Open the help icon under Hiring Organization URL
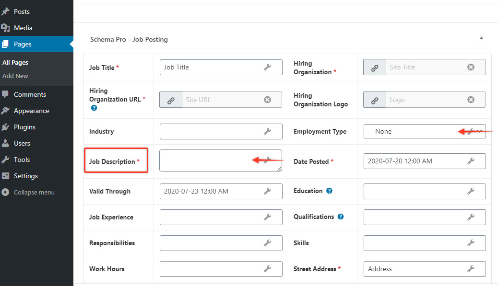This screenshot has width=498, height=286. pos(94,108)
